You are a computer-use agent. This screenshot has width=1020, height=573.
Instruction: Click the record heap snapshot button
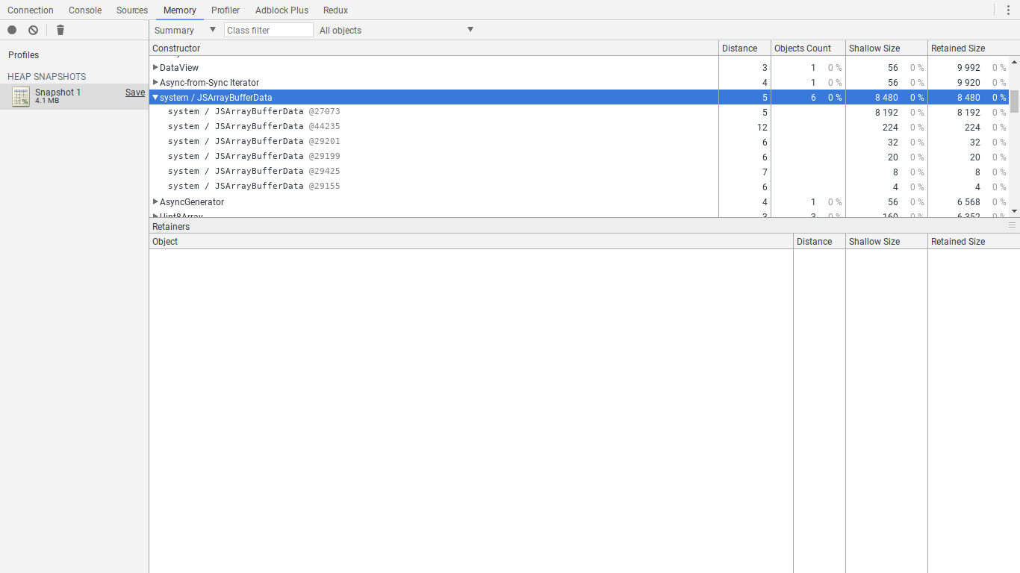(12, 30)
